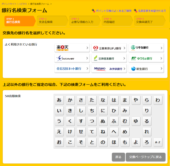The width and height of the screenshot is (170, 166).
Task: Select the つ kana key
Action: [x=92, y=121]
